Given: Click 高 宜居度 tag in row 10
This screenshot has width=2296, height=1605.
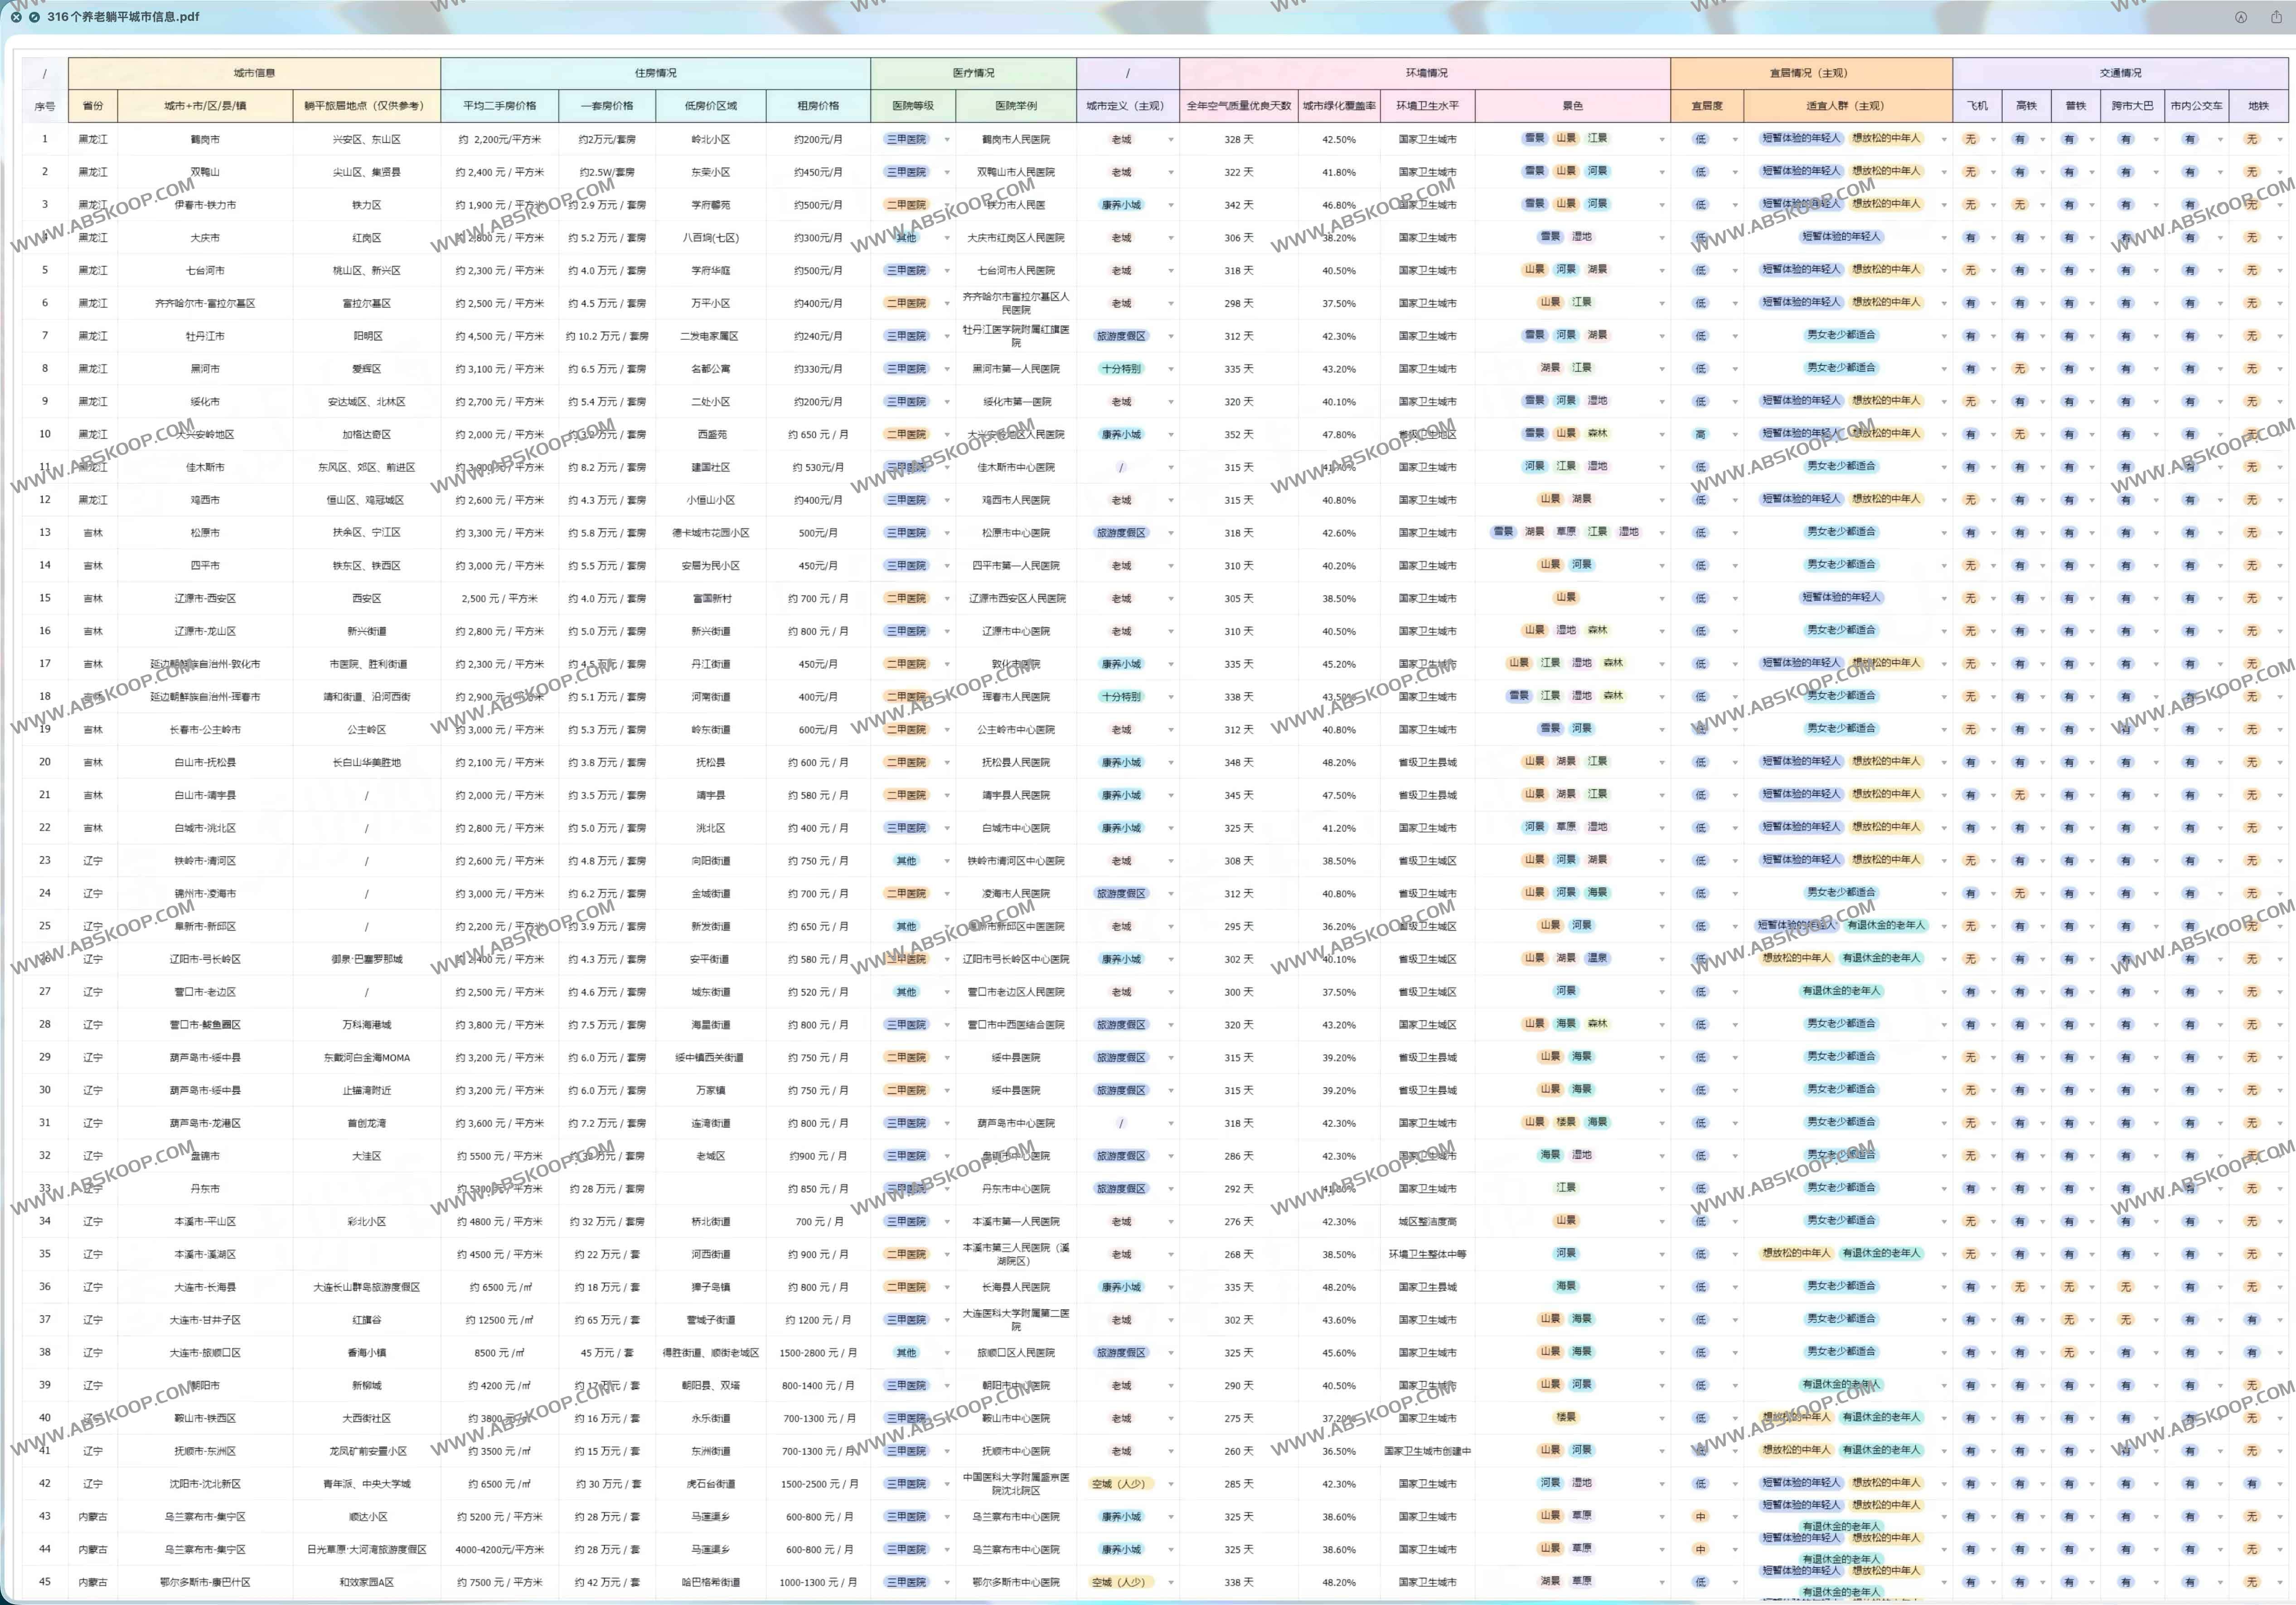Looking at the screenshot, I should 1700,434.
